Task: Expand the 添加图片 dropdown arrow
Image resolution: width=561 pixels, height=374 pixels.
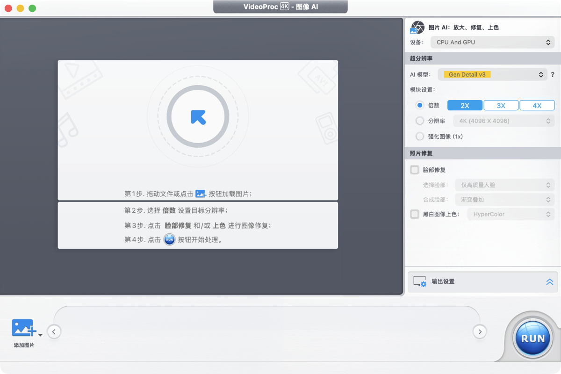Action: (40, 335)
